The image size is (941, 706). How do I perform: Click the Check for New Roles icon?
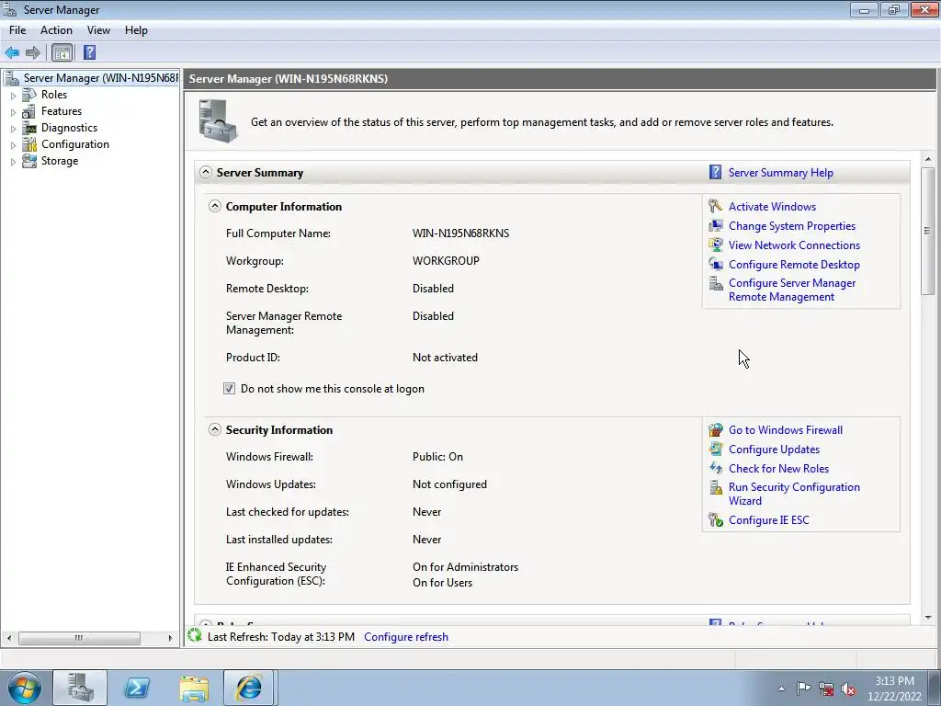(715, 468)
